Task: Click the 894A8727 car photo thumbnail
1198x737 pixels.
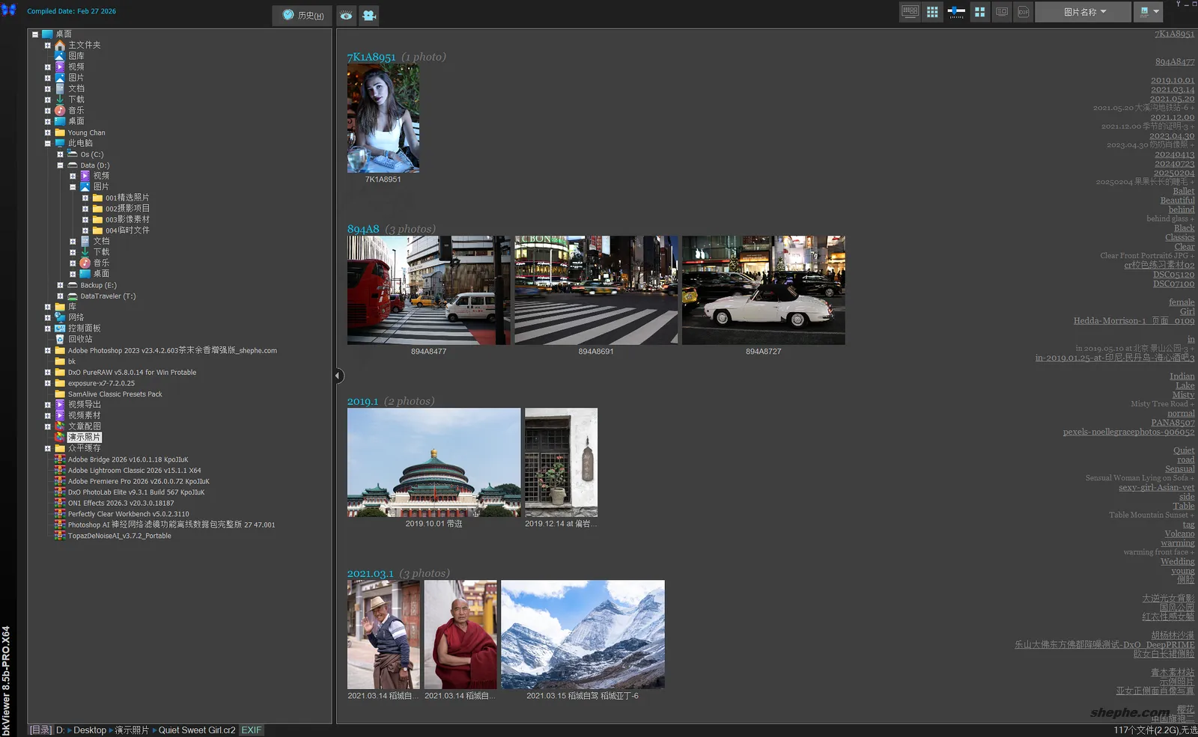Action: tap(763, 290)
